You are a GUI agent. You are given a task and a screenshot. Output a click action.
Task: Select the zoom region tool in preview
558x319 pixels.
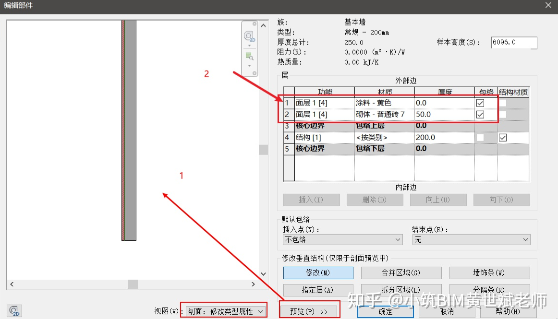(x=249, y=57)
